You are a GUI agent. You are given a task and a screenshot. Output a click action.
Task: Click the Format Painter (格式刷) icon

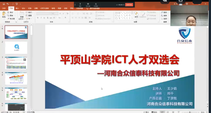(x=8, y=19)
